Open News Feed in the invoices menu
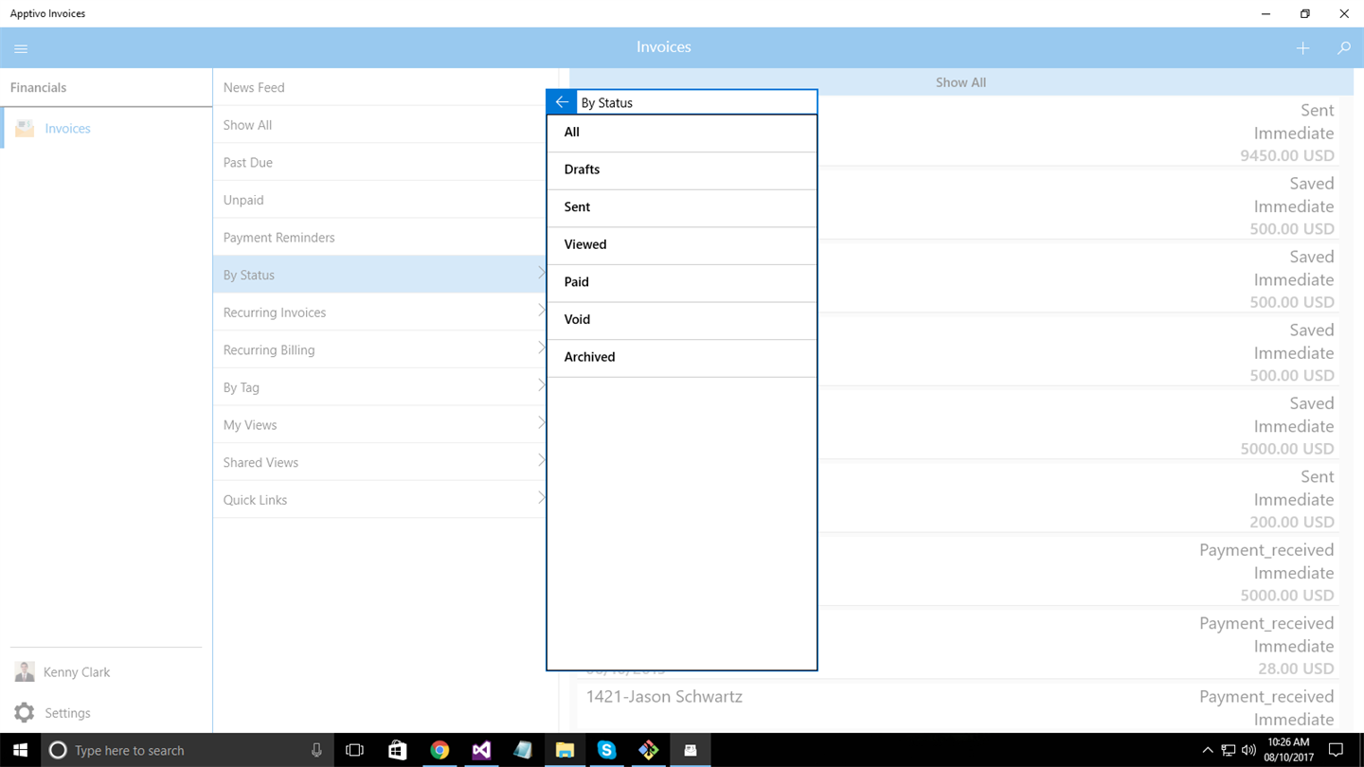1364x767 pixels. click(380, 87)
